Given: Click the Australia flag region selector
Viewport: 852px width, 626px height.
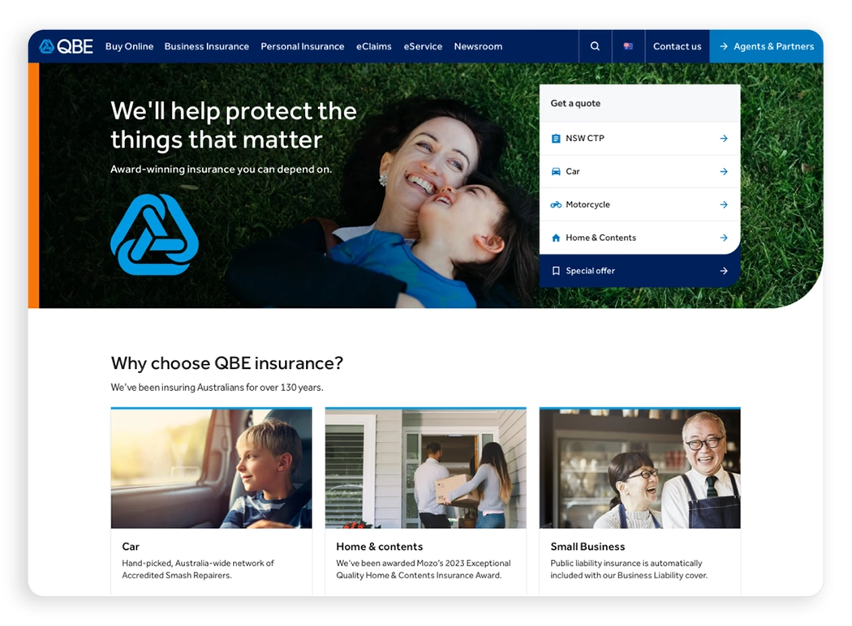Looking at the screenshot, I should tap(628, 46).
